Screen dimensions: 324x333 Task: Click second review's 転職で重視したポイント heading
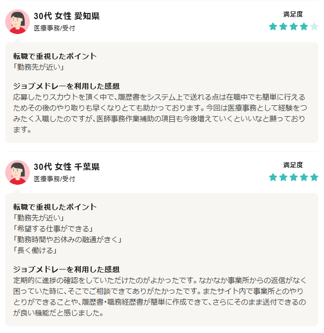55,207
